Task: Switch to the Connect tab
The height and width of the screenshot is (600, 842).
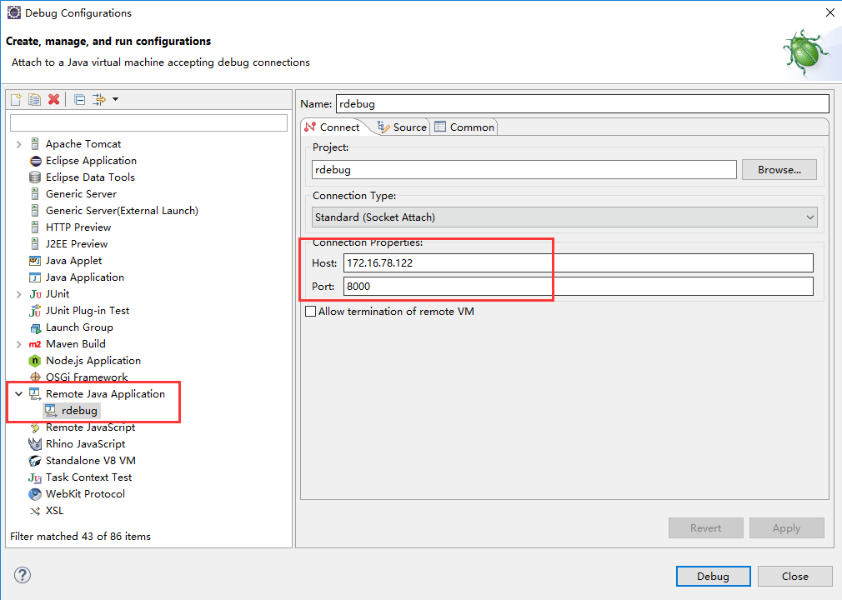Action: [x=332, y=127]
